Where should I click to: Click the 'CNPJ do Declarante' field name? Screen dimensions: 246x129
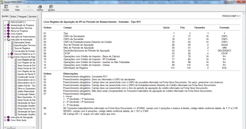tap(74, 36)
